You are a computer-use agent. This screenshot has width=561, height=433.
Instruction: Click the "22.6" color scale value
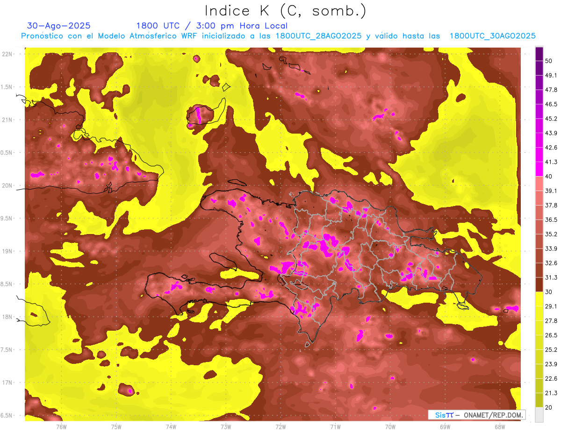click(x=551, y=378)
